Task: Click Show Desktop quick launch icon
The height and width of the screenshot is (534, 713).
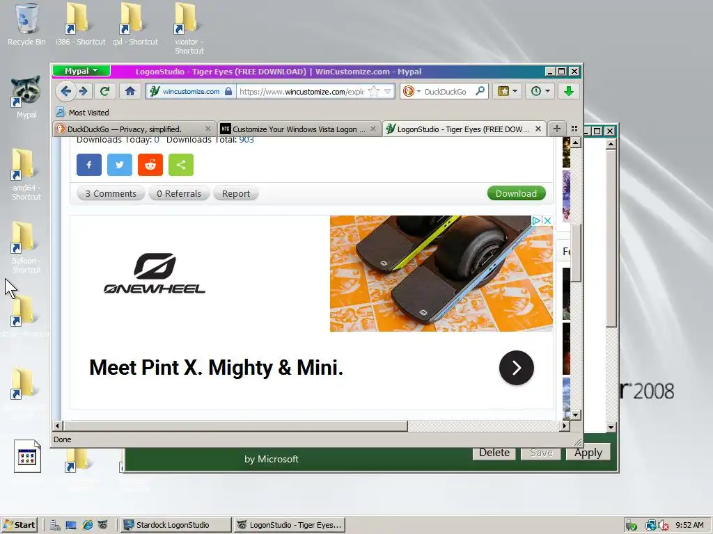Action: tap(71, 525)
